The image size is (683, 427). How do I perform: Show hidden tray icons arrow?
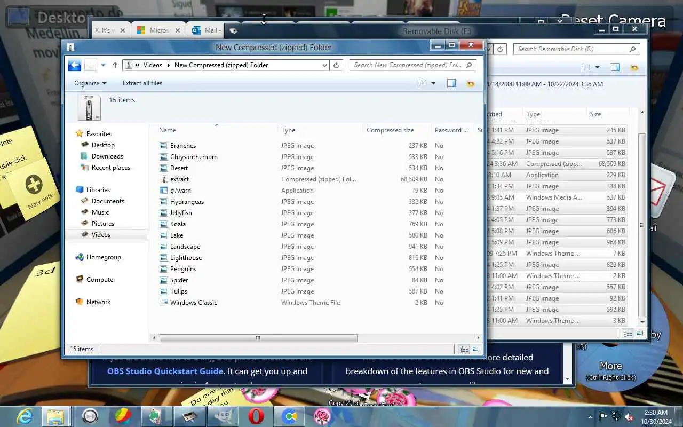pos(590,417)
